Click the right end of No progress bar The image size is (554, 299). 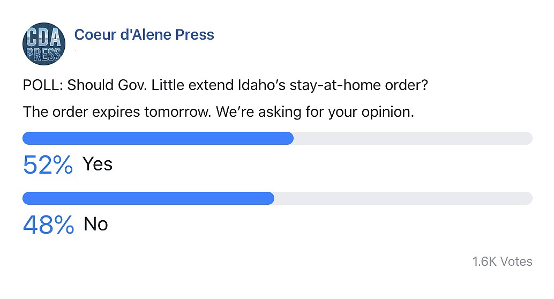[528, 198]
